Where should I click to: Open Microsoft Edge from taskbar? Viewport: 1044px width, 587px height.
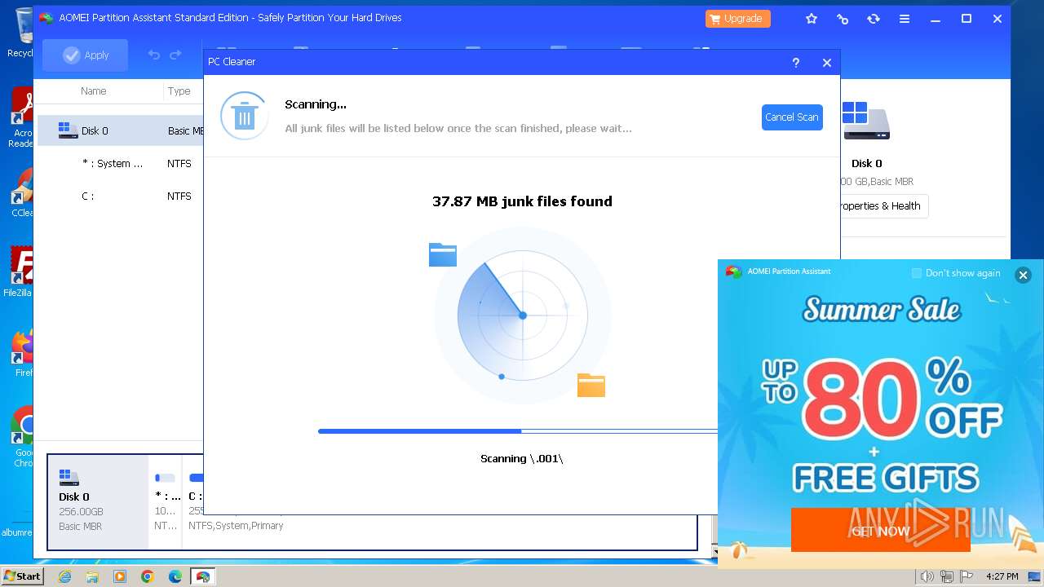tap(175, 576)
